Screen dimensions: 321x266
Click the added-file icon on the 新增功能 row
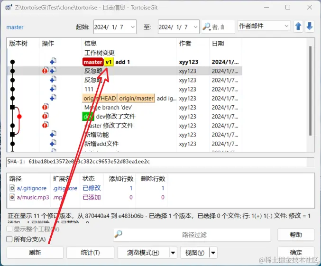(53, 134)
